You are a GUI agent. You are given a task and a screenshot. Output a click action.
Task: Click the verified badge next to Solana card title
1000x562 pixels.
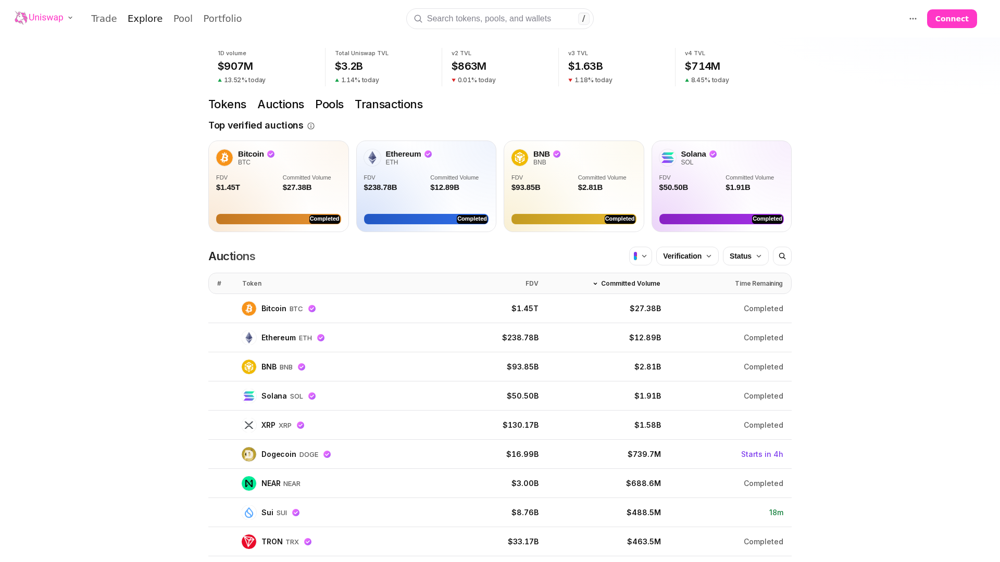coord(713,154)
